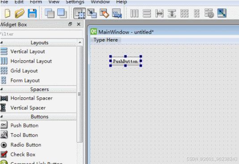The height and width of the screenshot is (164, 239).
Task: Click the Send to Back toolbar icon
Action: (x=50, y=13)
